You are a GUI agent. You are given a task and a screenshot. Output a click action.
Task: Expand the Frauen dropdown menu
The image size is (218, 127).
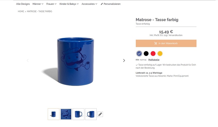click(51, 4)
